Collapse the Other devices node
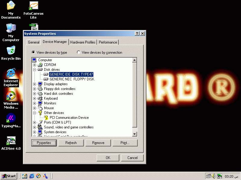This screenshot has height=180, width=241. coord(34,113)
